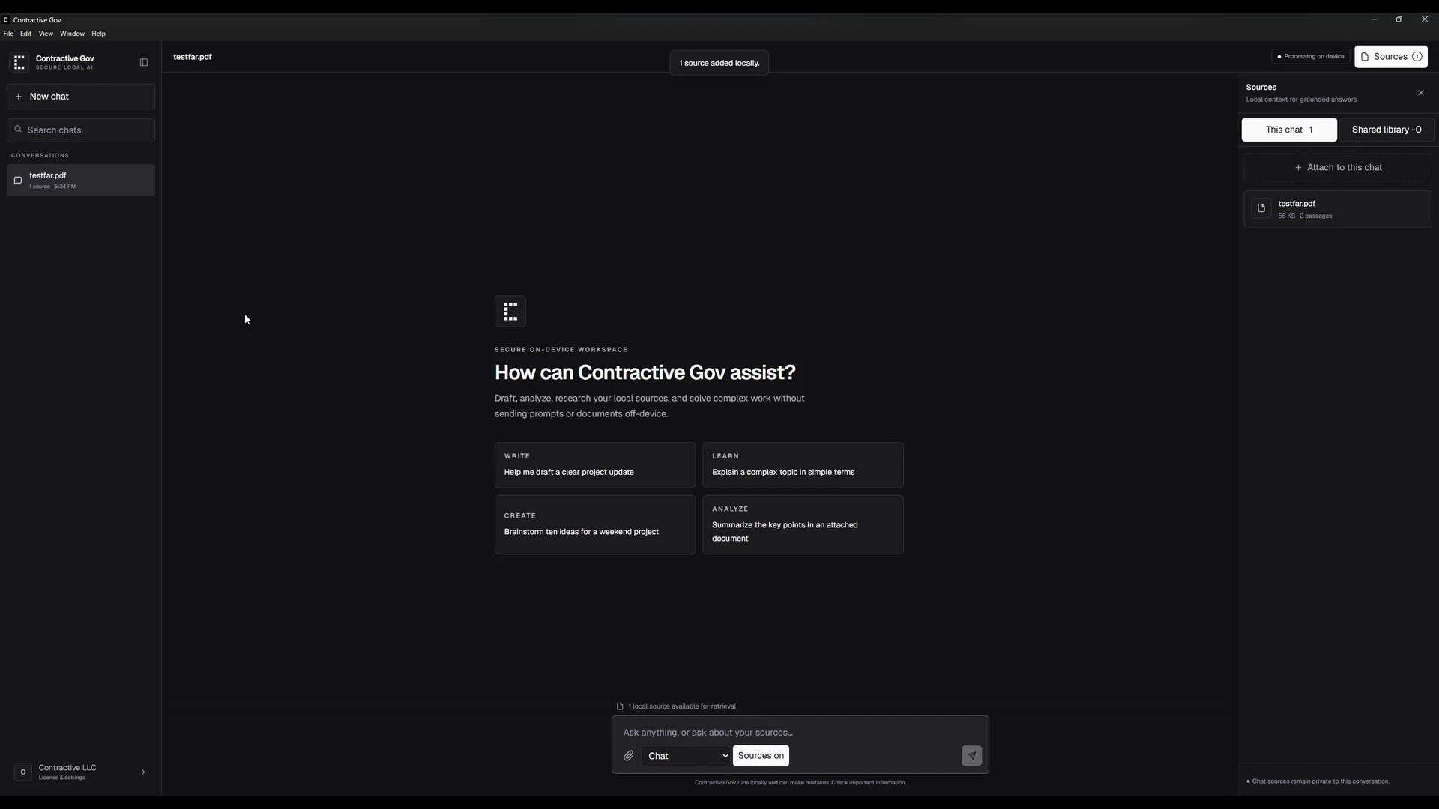Open the Help menu
Image resolution: width=1439 pixels, height=809 pixels.
98,34
